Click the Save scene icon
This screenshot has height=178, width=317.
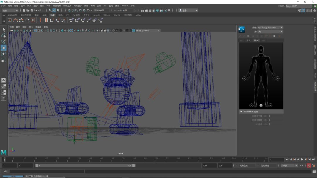(x=31, y=10)
